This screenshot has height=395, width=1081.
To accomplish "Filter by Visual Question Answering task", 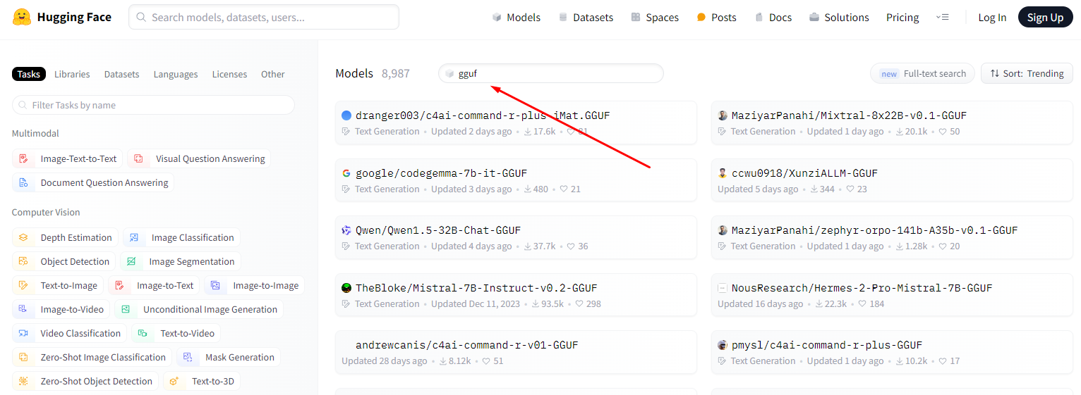I will coord(199,158).
